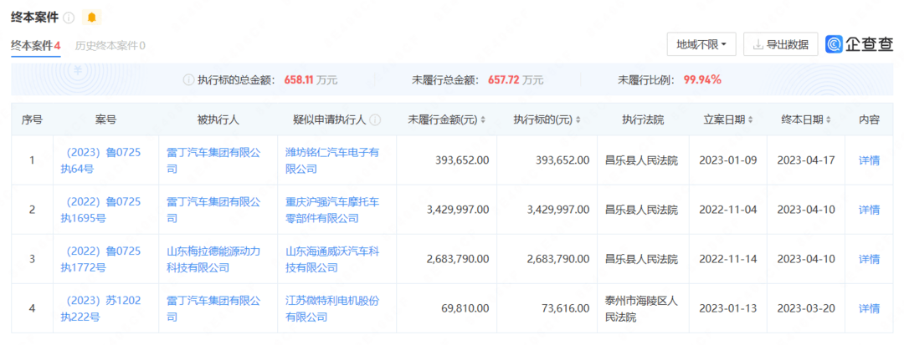Open 江苏微特利电机股份有限公司 link

coord(332,309)
